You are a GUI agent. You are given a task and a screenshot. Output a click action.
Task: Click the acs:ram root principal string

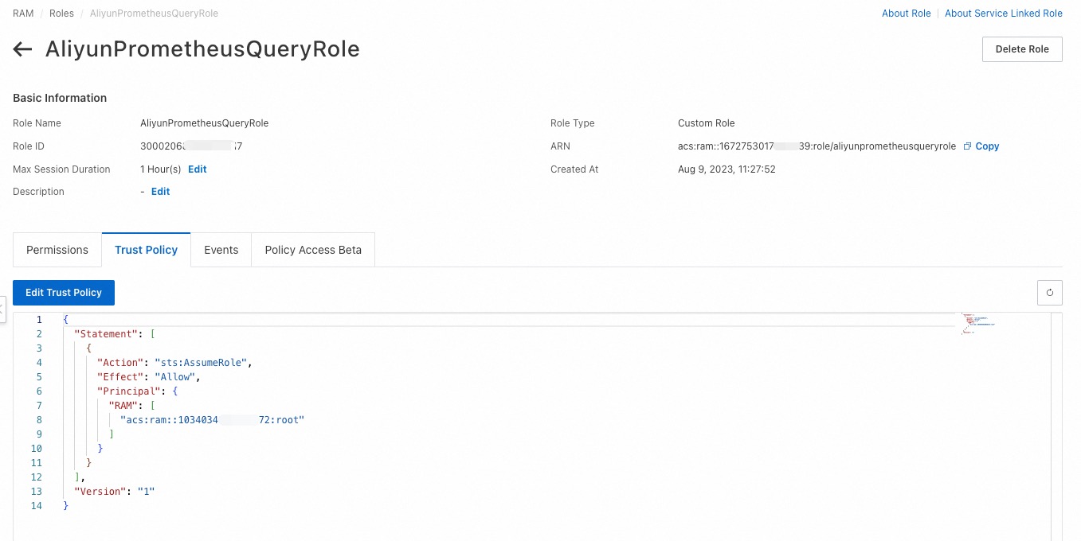213,420
